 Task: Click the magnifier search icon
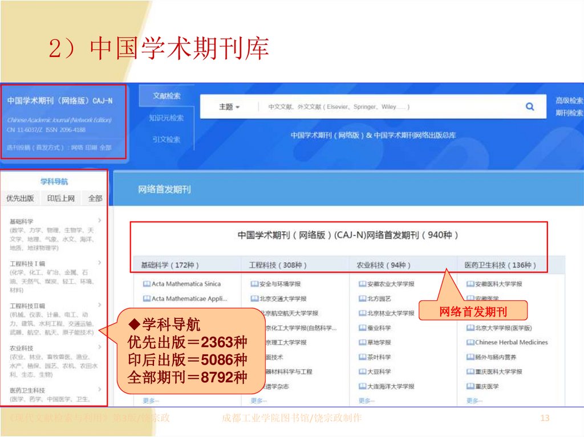tap(530, 107)
